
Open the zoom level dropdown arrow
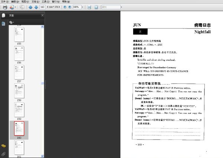(83, 7)
